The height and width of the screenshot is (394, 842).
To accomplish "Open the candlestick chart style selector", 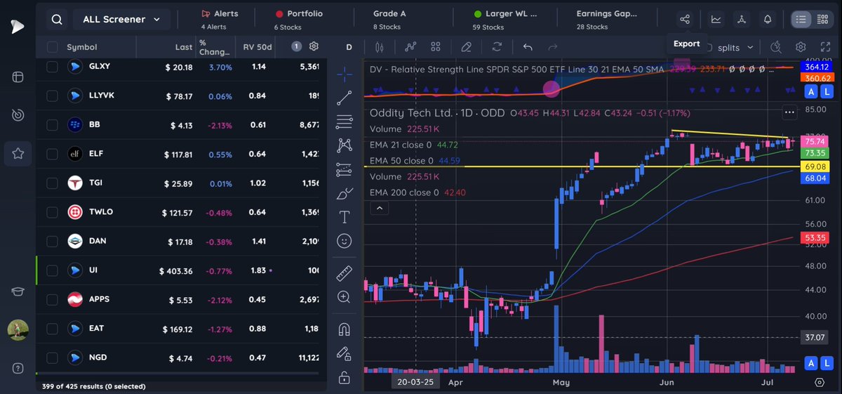I will [x=380, y=47].
